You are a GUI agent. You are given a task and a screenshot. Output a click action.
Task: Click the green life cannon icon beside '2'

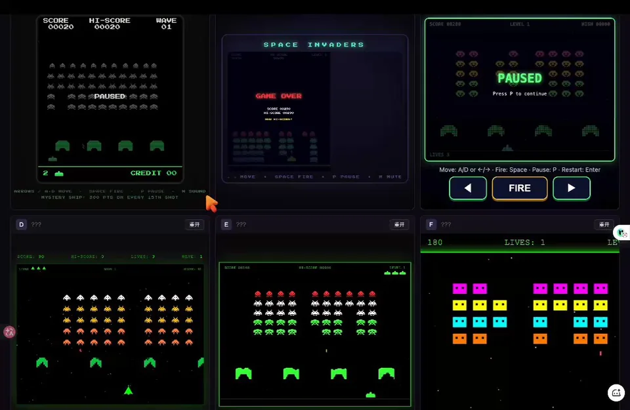59,173
